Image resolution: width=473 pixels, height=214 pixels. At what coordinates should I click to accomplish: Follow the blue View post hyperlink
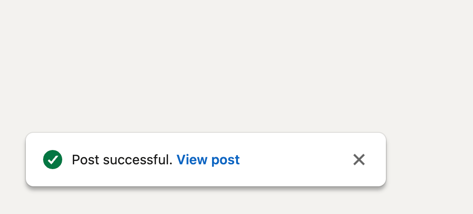[208, 160]
